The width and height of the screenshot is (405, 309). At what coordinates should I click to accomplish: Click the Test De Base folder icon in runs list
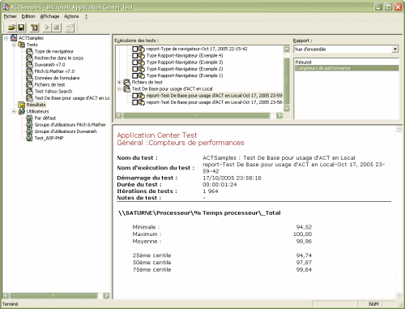127,88
